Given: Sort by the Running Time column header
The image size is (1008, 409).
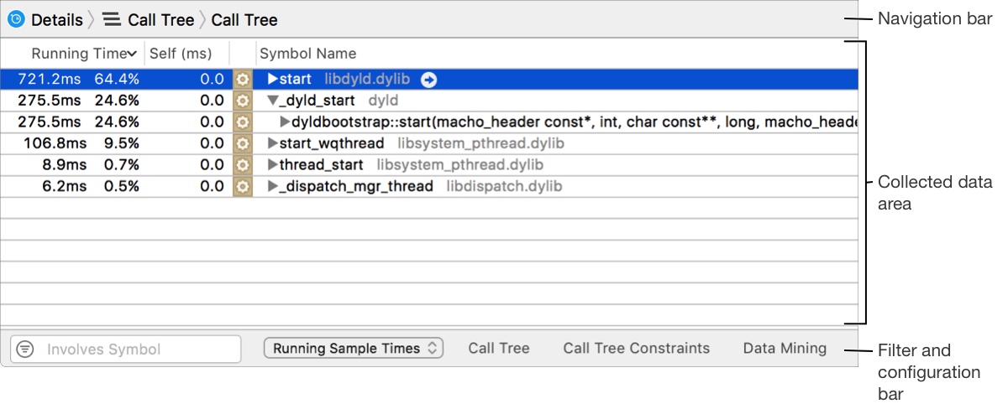Looking at the screenshot, I should point(84,54).
